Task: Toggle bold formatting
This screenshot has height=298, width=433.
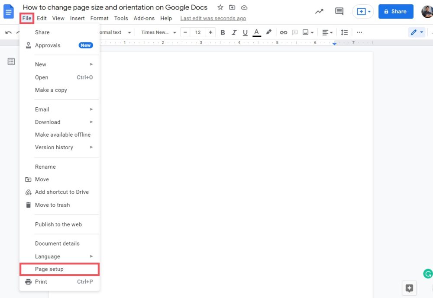Action: pos(223,32)
